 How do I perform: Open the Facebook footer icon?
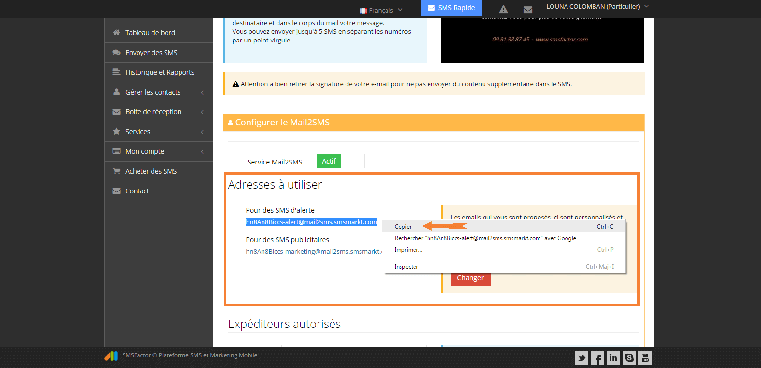597,358
